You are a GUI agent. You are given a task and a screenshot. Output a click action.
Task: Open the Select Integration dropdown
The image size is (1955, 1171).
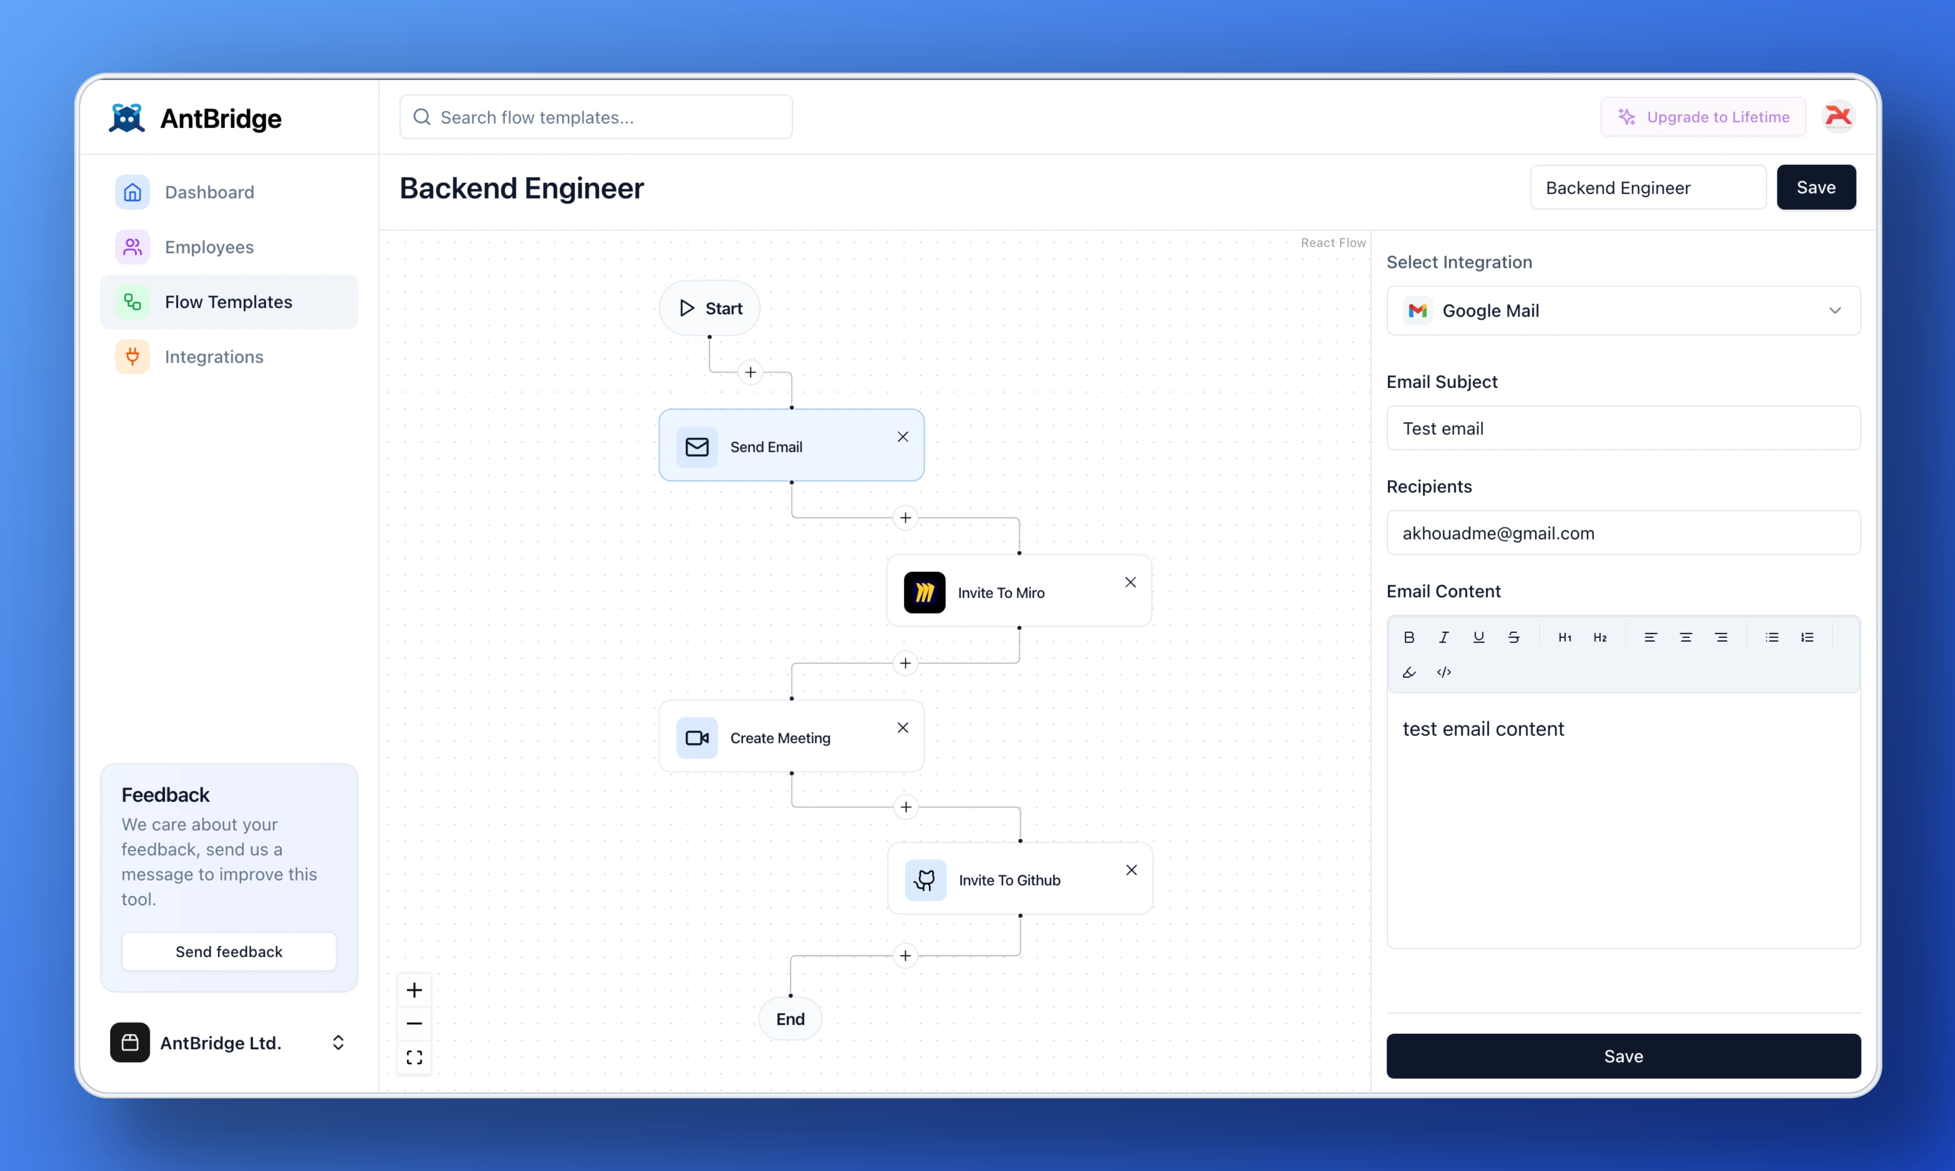pyautogui.click(x=1624, y=311)
